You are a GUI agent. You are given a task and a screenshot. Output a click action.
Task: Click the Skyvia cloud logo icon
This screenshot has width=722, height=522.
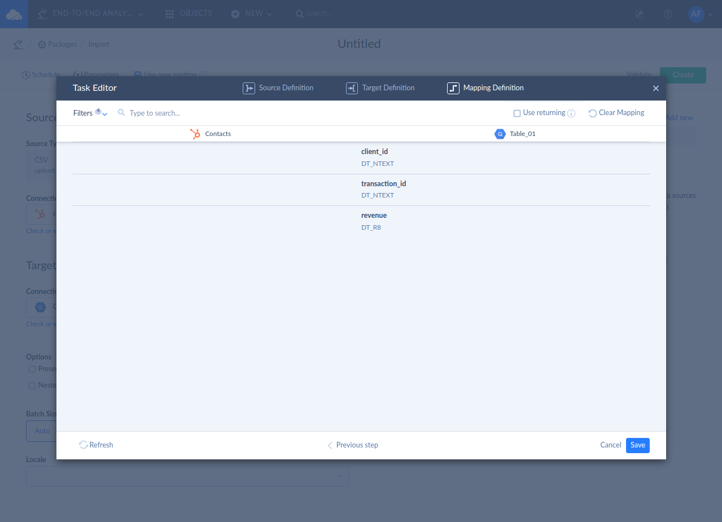click(x=14, y=14)
